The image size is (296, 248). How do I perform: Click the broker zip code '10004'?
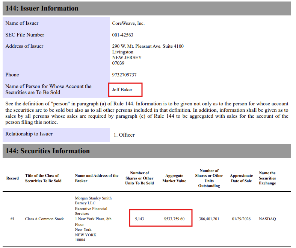(x=80, y=240)
